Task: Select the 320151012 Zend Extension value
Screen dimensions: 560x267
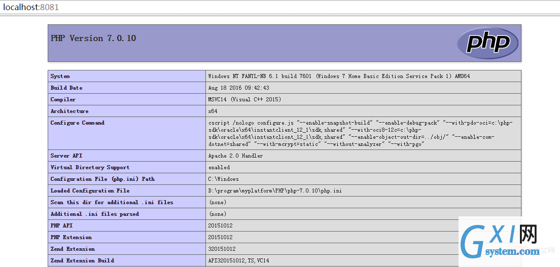Action: (222, 249)
